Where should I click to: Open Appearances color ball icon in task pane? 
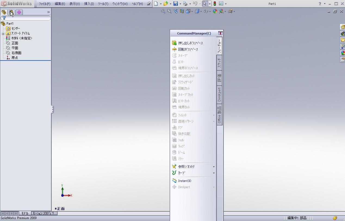click(x=343, y=53)
